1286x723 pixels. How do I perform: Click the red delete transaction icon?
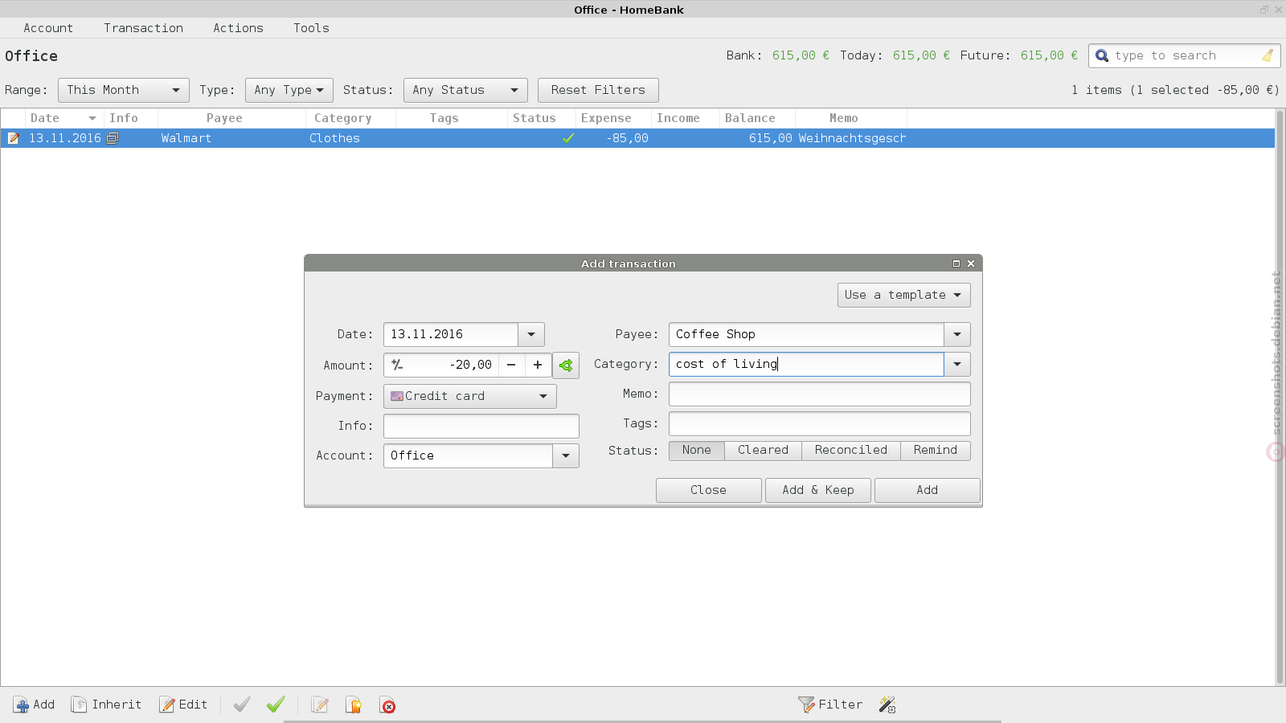[x=387, y=705]
